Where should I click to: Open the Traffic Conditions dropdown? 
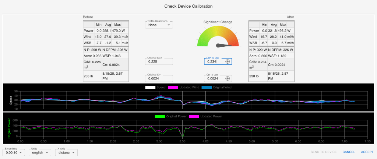click(x=159, y=25)
